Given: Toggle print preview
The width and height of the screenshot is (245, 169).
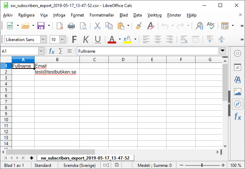Looking at the screenshot, I should pos(83,26).
